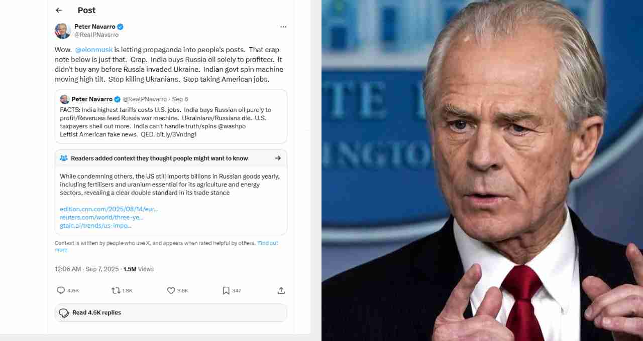Open the edition.cnn.com source link

pyautogui.click(x=109, y=209)
